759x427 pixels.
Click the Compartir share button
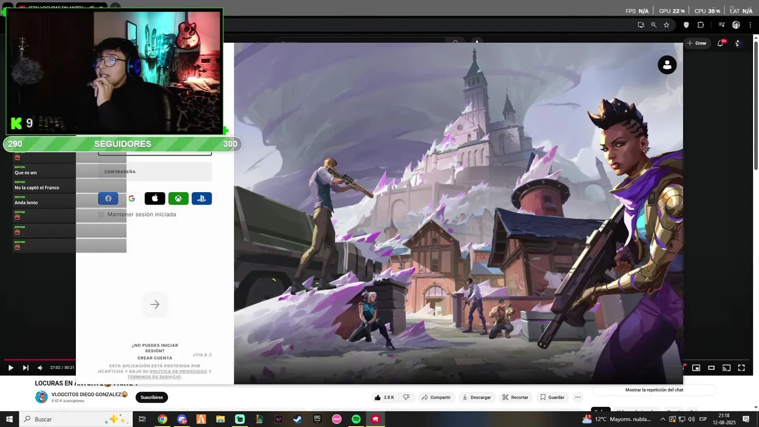tap(436, 397)
